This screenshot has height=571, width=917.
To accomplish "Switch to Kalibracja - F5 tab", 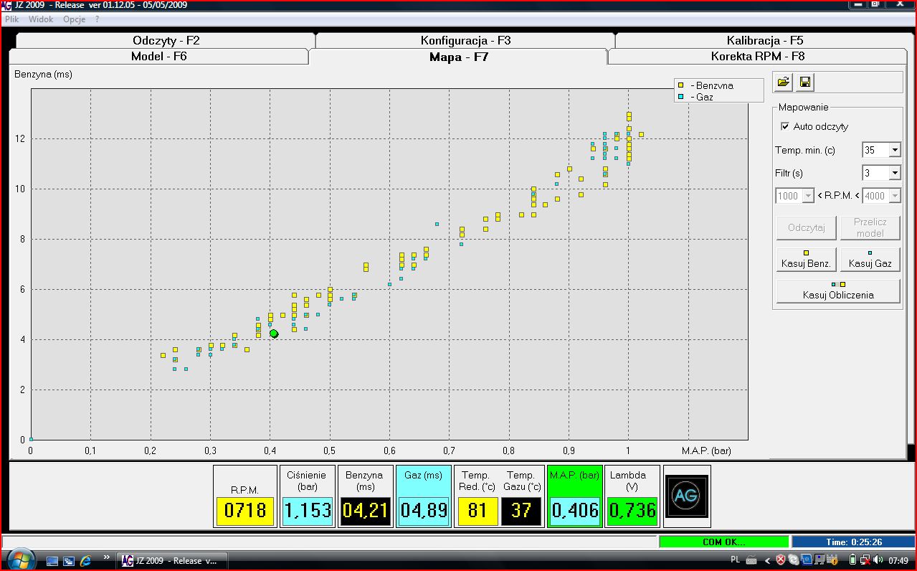I will click(764, 41).
